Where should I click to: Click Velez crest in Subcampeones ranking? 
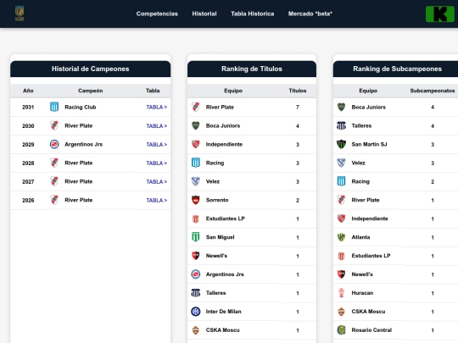(342, 163)
